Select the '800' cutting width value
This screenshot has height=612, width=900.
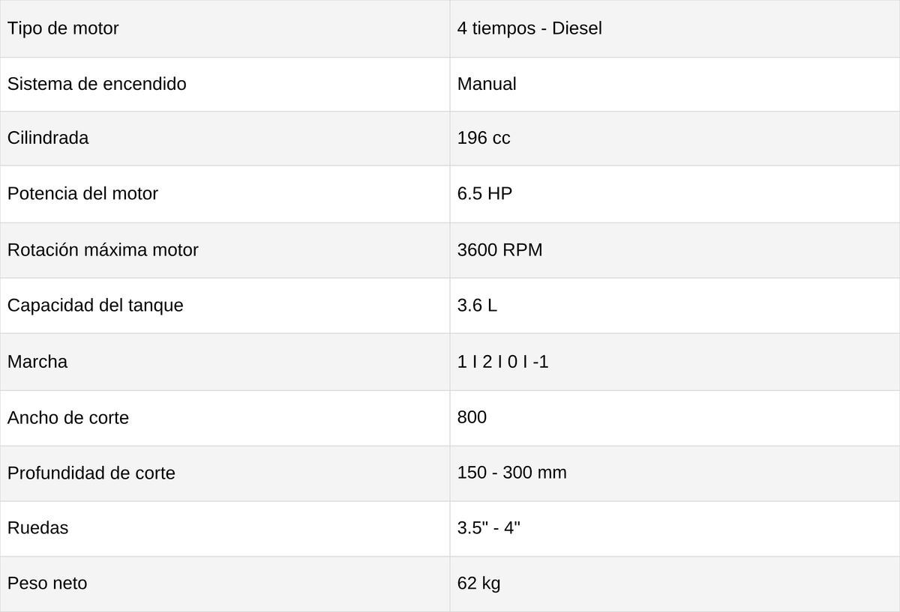(x=472, y=416)
